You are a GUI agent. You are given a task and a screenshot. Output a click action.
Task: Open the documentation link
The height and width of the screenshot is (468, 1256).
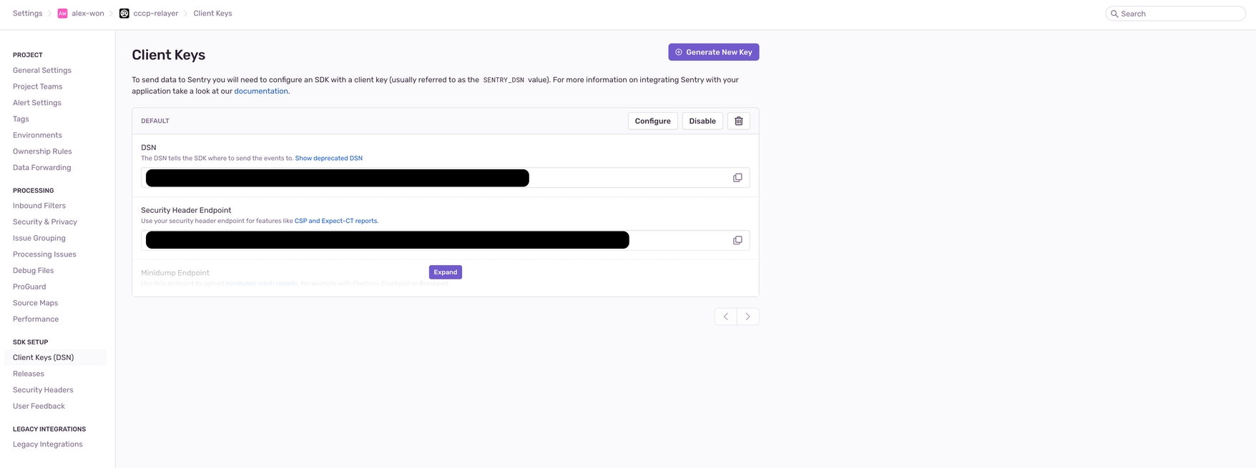click(261, 91)
